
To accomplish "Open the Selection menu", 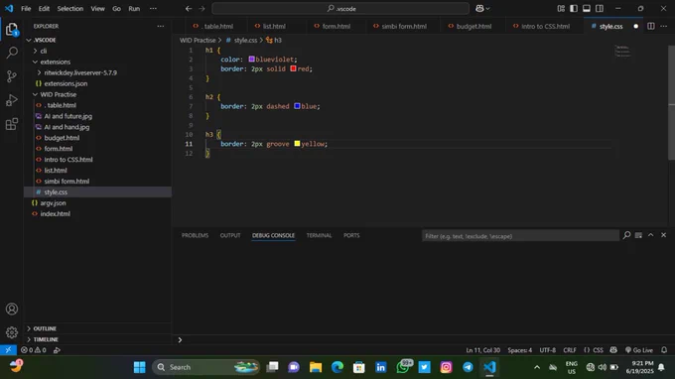I will pos(69,9).
